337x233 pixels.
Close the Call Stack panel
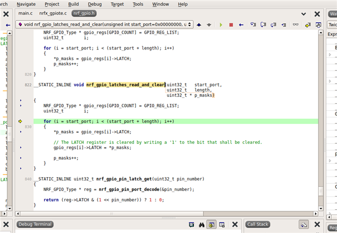(x=317, y=225)
